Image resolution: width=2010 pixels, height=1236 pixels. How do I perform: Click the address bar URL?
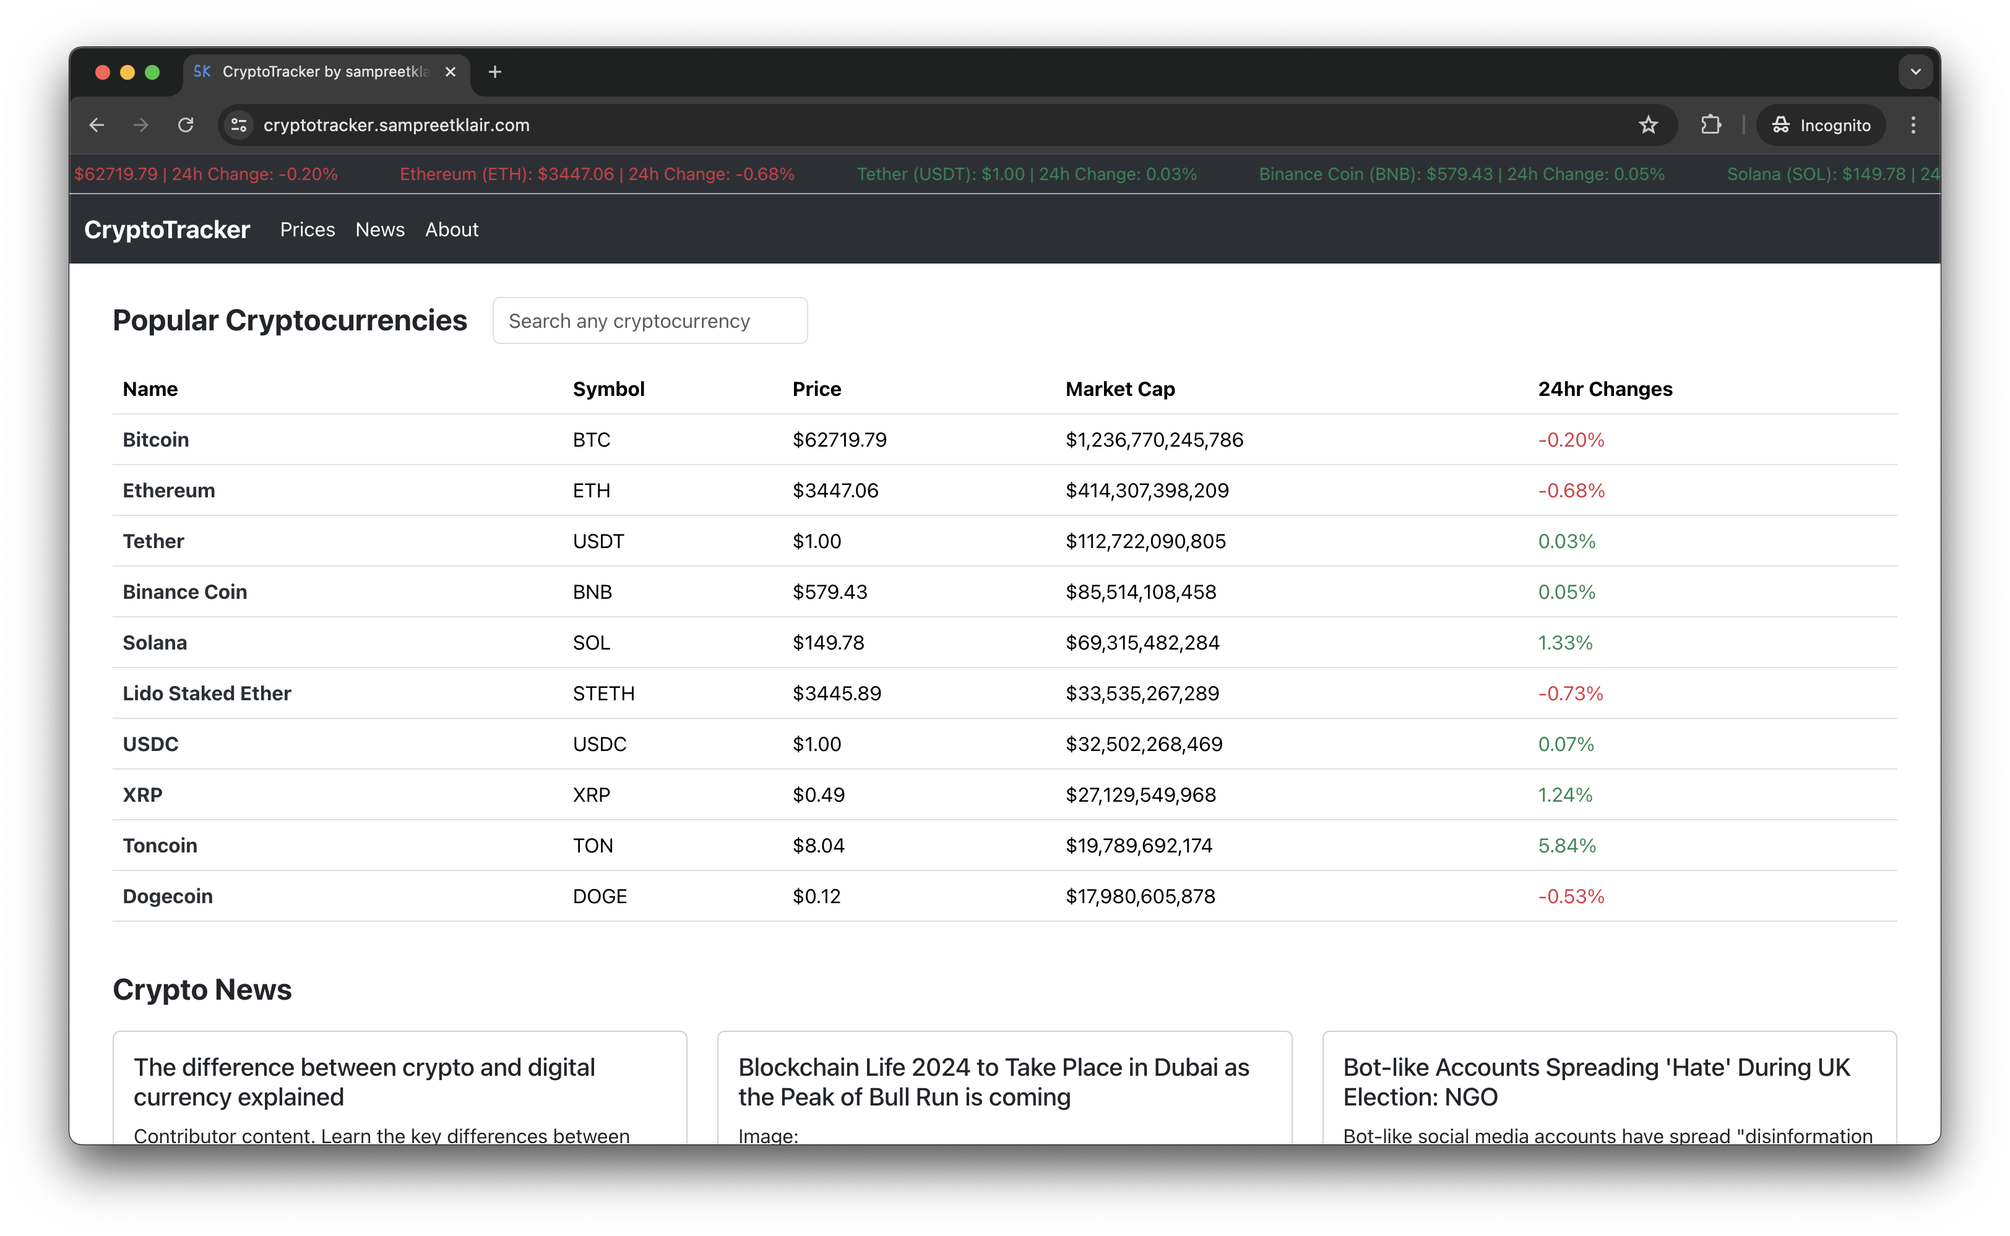point(396,125)
